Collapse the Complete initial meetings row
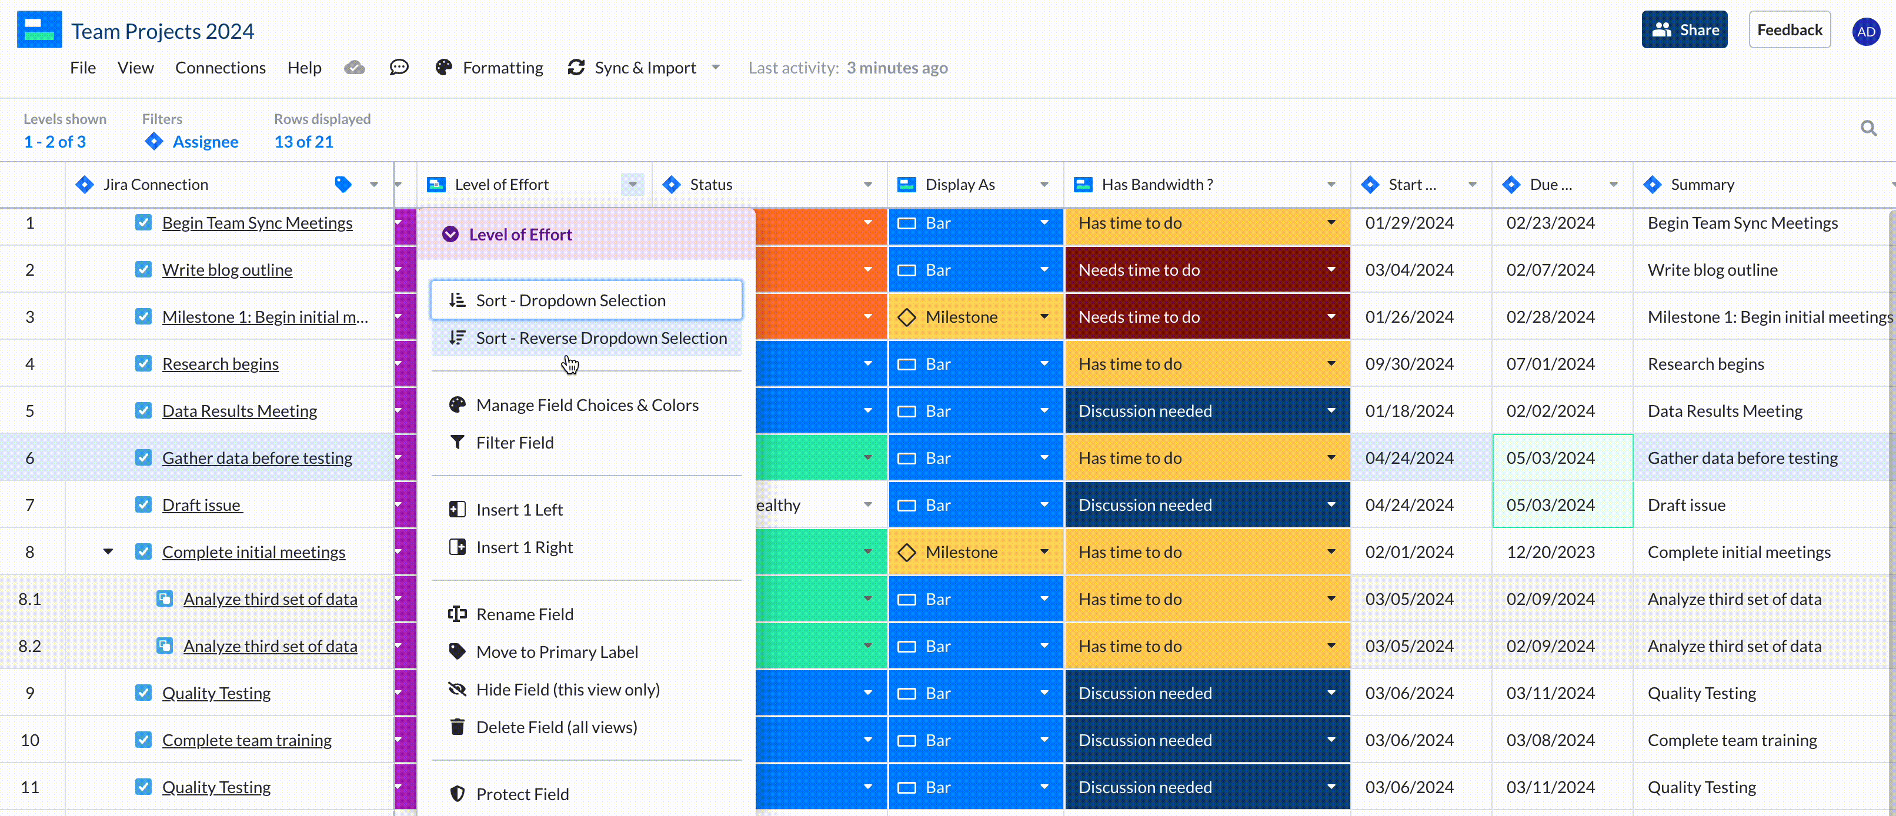This screenshot has width=1896, height=816. 108,552
